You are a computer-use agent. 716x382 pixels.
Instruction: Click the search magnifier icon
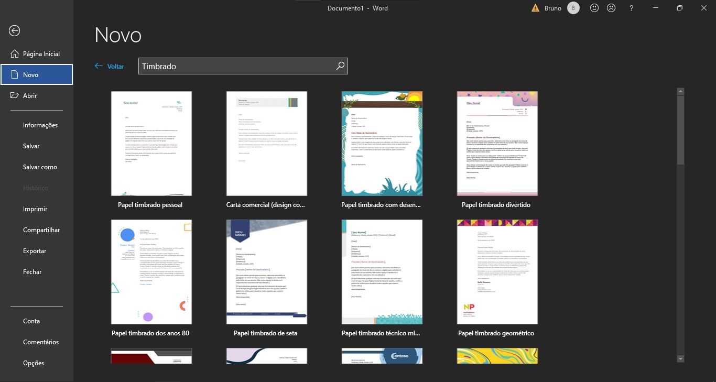(x=340, y=66)
